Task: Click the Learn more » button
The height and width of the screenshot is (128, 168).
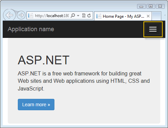Action: click(x=36, y=105)
